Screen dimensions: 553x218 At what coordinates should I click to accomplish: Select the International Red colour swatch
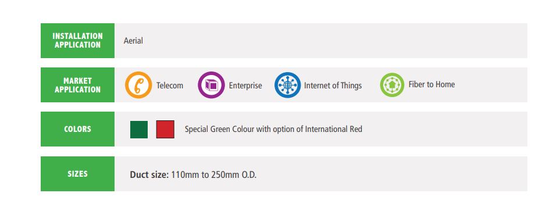point(165,130)
